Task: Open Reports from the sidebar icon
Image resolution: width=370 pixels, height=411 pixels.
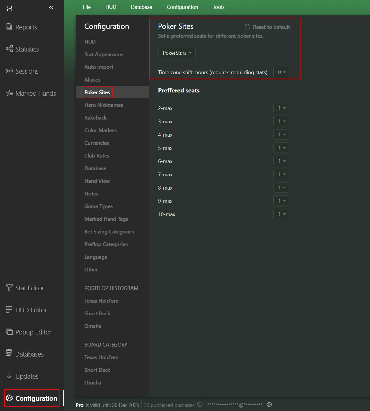Action: click(9, 27)
